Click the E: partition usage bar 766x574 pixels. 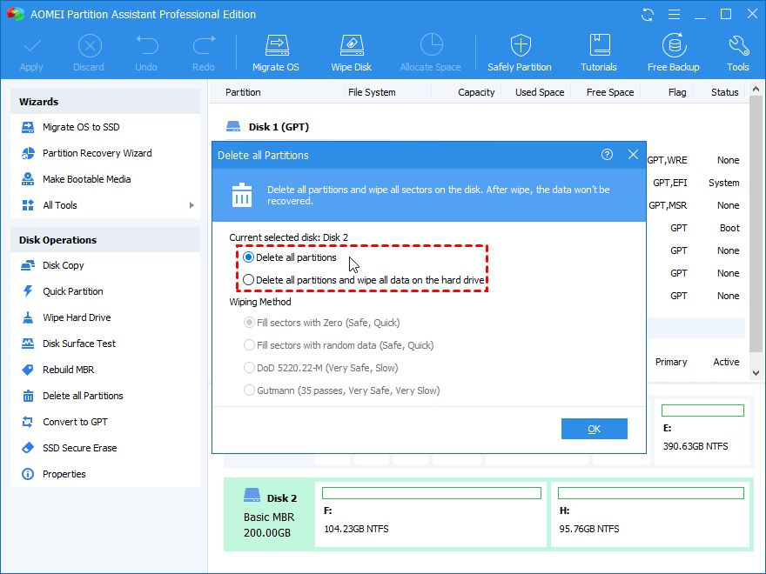(x=702, y=410)
